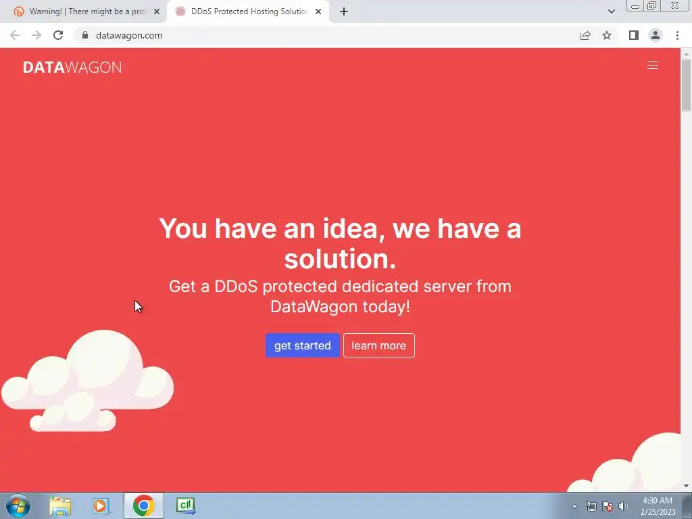Image resolution: width=692 pixels, height=519 pixels.
Task: Open Chrome three-dot menu
Action: pos(677,35)
